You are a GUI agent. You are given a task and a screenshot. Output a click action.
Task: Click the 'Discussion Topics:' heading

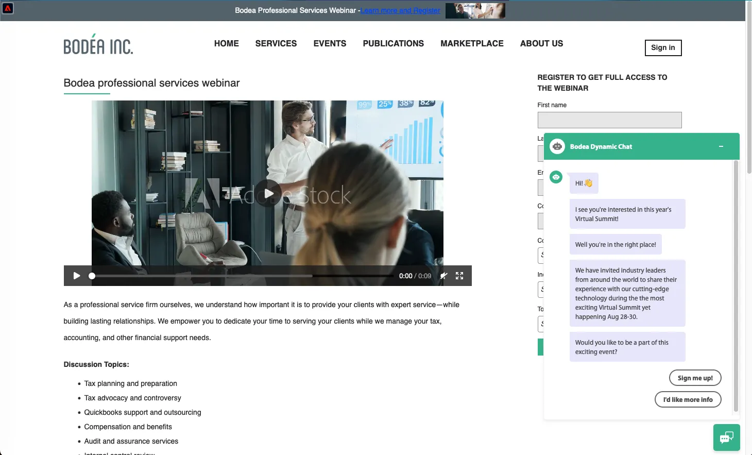96,364
